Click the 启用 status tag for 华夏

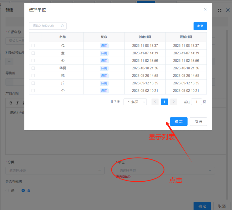104,68
